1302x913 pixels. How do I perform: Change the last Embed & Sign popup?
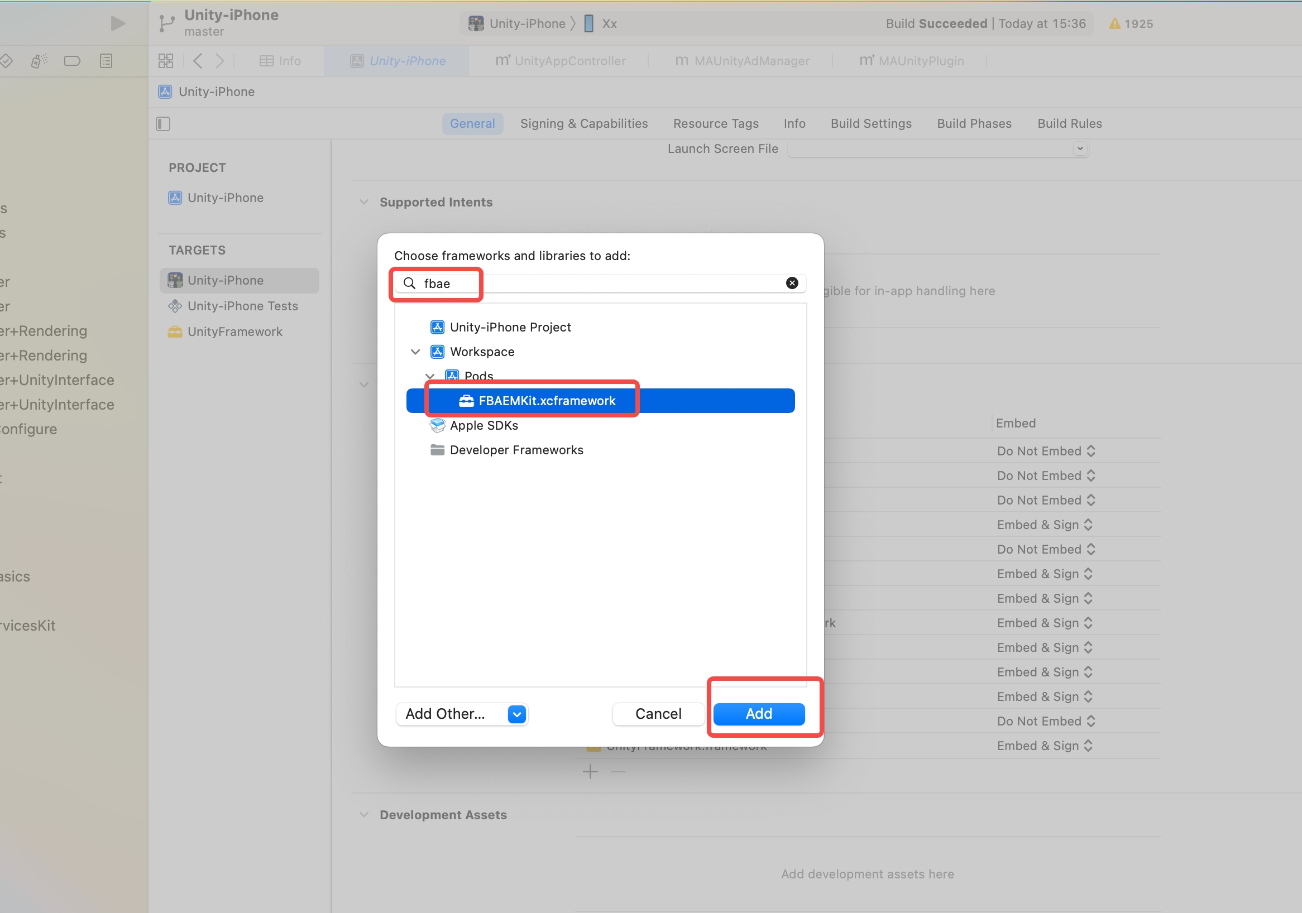[1045, 746]
